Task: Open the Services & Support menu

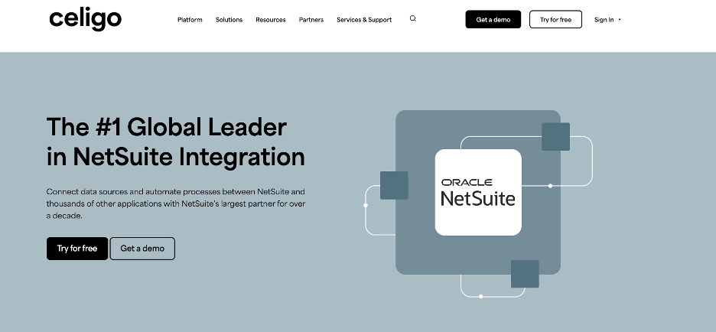Action: 364,20
